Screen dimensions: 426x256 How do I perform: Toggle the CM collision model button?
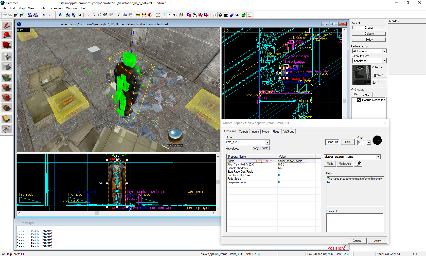tap(237, 15)
